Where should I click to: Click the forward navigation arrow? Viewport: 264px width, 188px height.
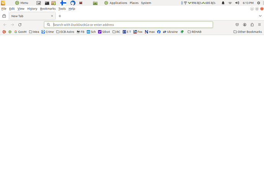[12, 25]
